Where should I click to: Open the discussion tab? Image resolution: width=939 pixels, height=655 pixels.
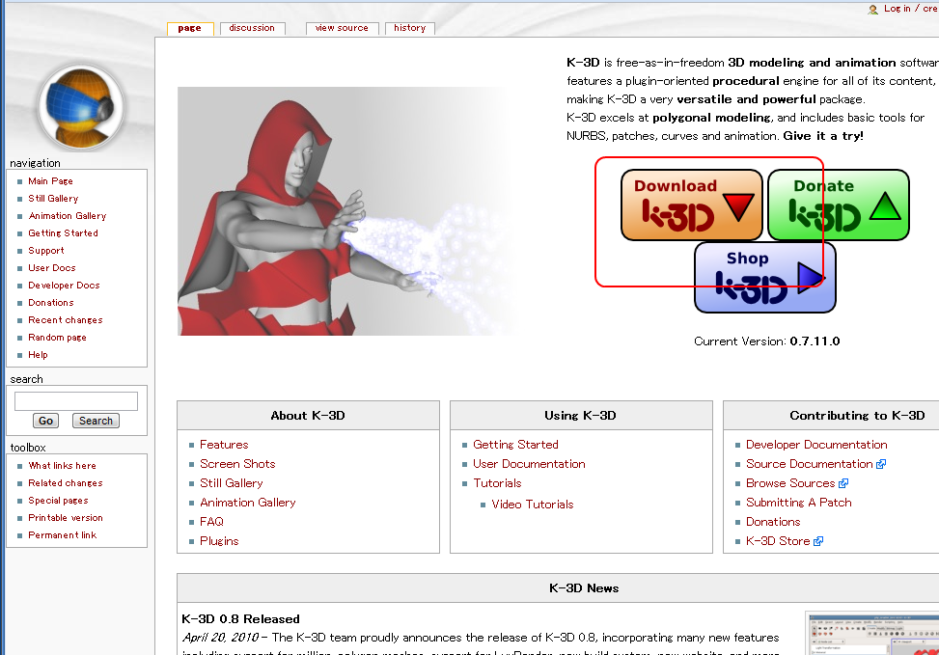click(x=252, y=28)
